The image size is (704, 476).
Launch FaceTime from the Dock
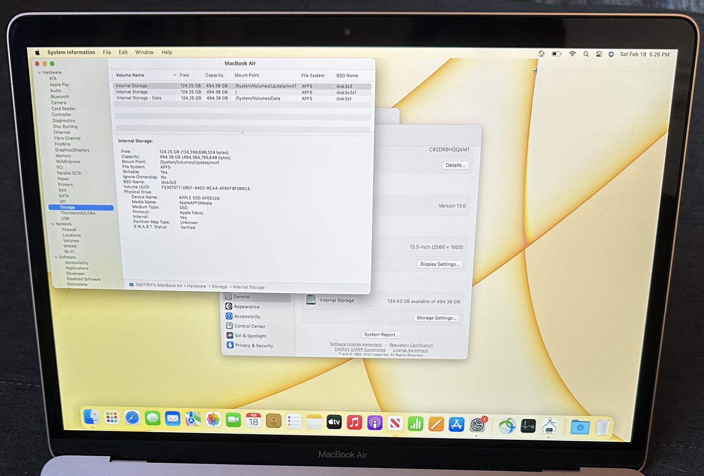click(x=233, y=420)
